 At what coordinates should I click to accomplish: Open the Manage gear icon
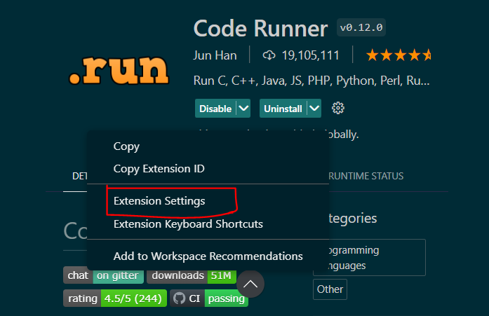[x=337, y=109]
